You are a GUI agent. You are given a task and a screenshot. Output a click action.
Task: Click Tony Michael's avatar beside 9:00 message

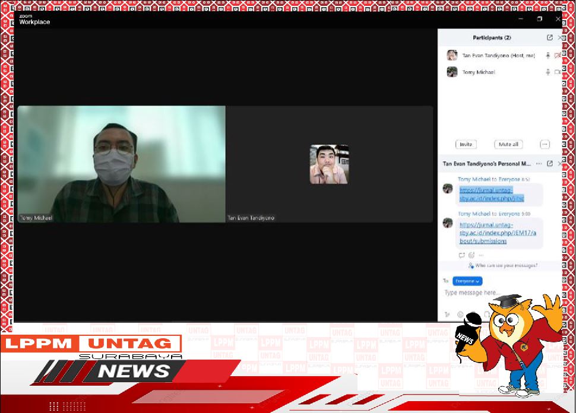[448, 223]
